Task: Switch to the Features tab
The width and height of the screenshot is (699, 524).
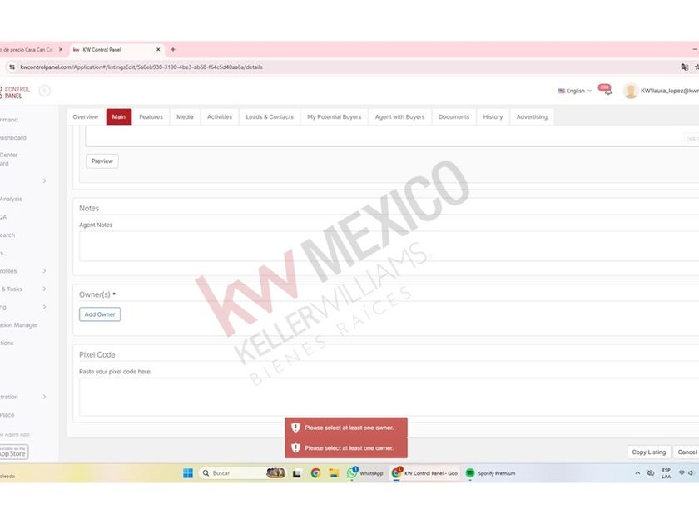Action: [x=151, y=116]
